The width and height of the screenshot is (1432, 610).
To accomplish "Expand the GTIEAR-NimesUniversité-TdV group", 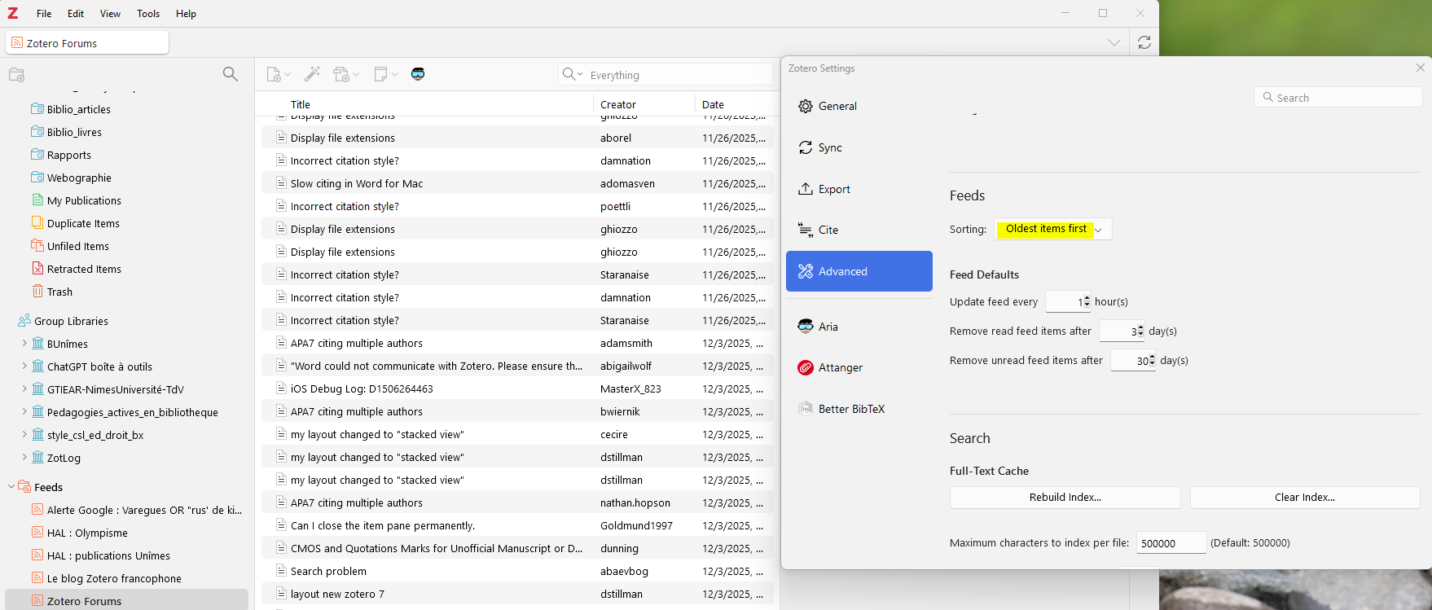I will click(x=24, y=389).
